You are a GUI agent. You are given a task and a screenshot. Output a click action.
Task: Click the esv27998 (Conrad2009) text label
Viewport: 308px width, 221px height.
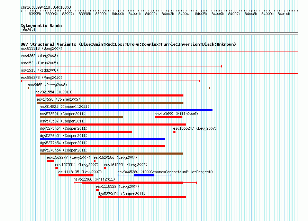[58, 99]
